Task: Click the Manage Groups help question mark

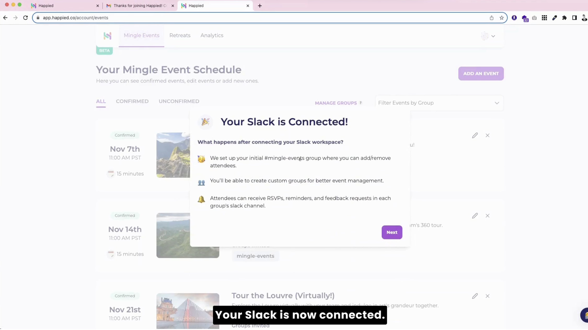Action: (x=361, y=103)
